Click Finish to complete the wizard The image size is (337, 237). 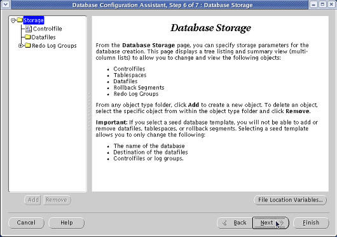point(311,222)
